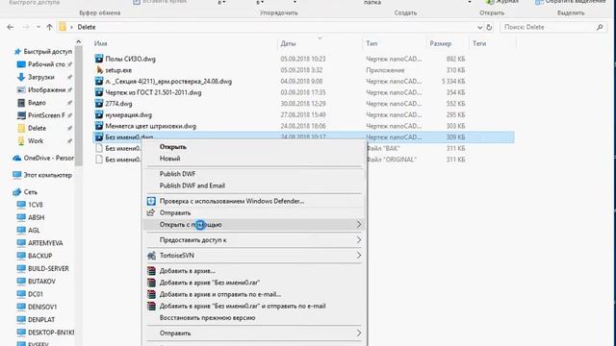Select the 2774.dwg file icon
Image resolution: width=616 pixels, height=346 pixels.
coord(99,104)
